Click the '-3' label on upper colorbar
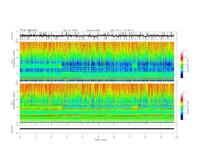The width and height of the screenshot is (199, 154). (x=185, y=51)
